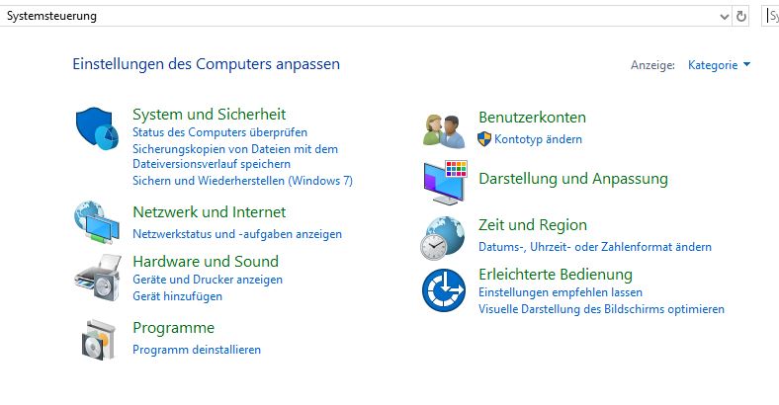Screen dimensions: 779x405
Task: Click the refresh icon beside address bar
Action: click(x=740, y=17)
